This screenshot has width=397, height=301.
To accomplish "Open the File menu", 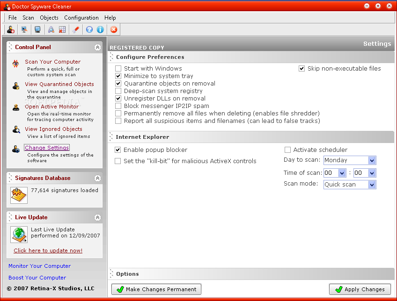I will pyautogui.click(x=12, y=18).
